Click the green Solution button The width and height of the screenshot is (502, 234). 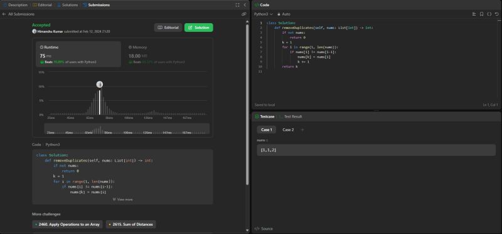(198, 28)
